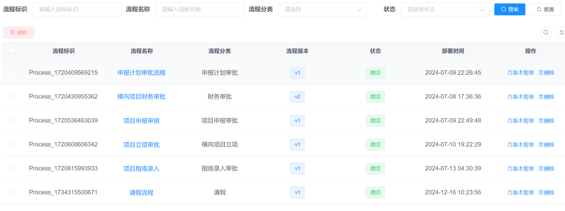Click trash icon to delete 项目立项审批 row
The height and width of the screenshot is (211, 565).
click(x=541, y=145)
